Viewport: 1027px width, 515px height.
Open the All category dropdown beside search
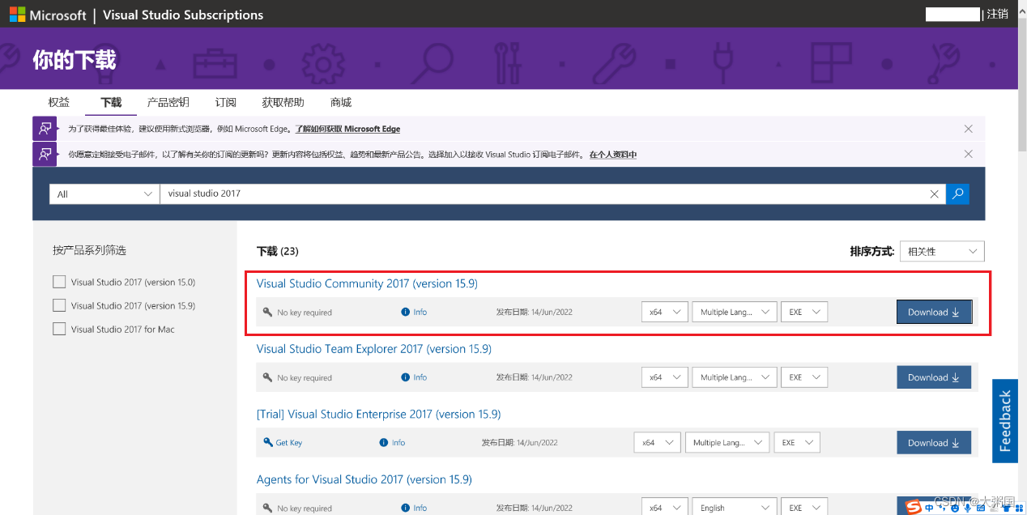pos(104,194)
